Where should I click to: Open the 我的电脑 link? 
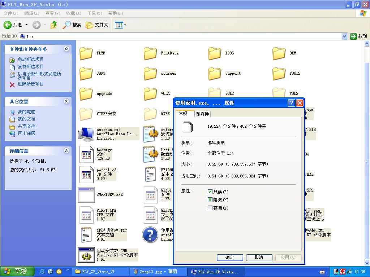[26, 112]
